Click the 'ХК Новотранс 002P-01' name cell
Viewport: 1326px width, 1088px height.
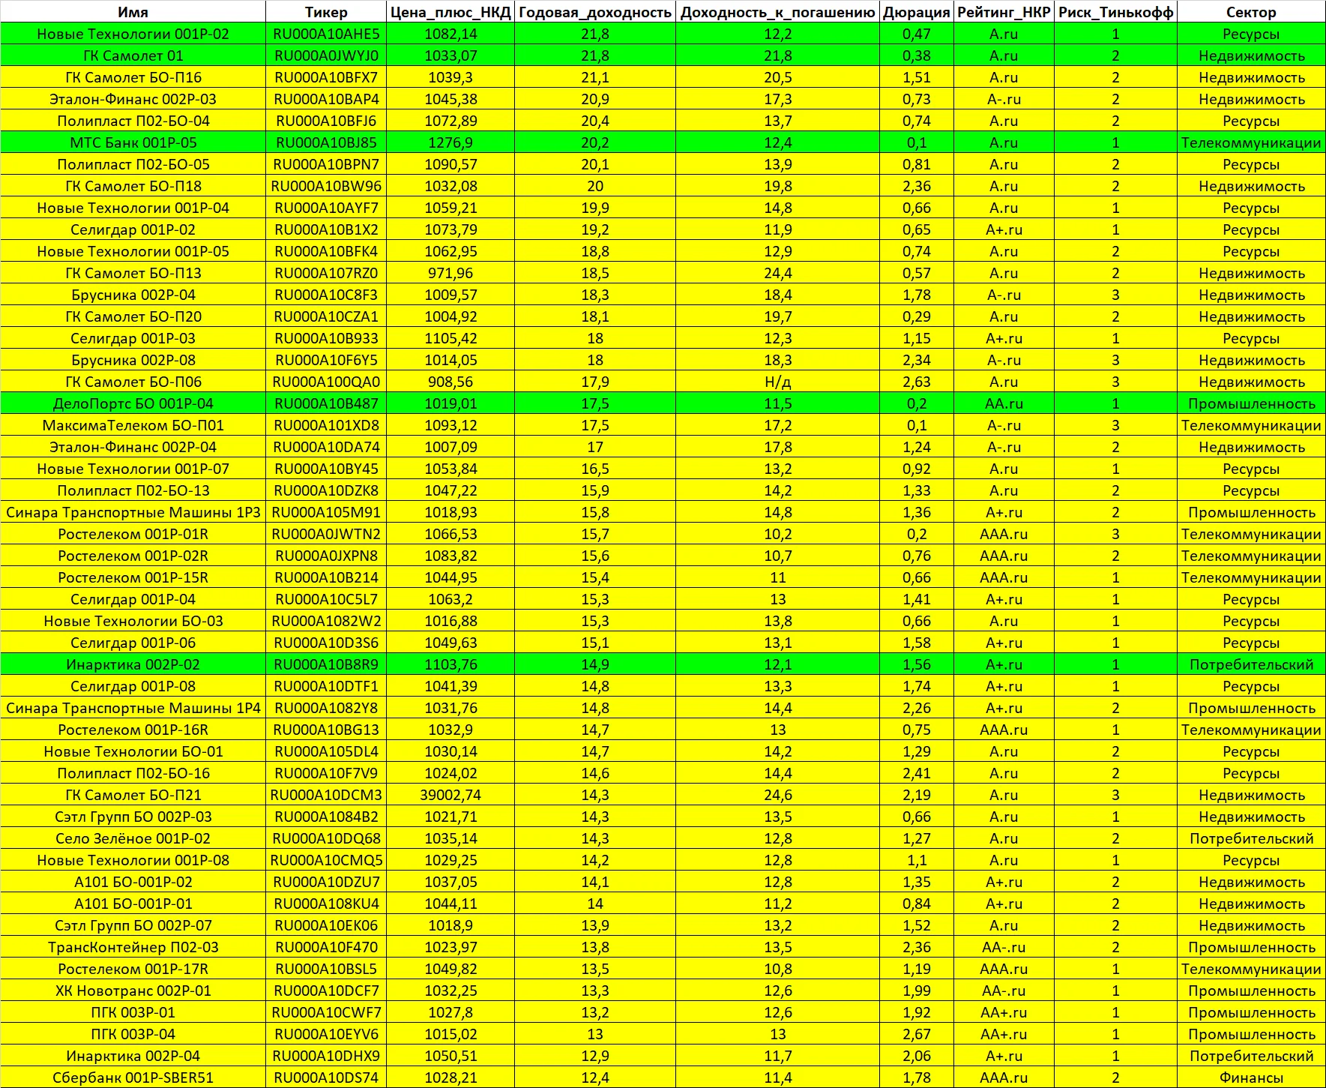tap(133, 991)
